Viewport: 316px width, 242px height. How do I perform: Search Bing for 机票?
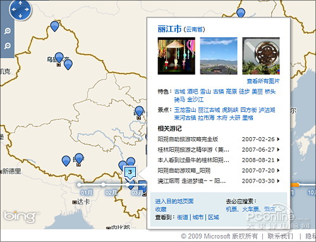pyautogui.click(x=231, y=209)
